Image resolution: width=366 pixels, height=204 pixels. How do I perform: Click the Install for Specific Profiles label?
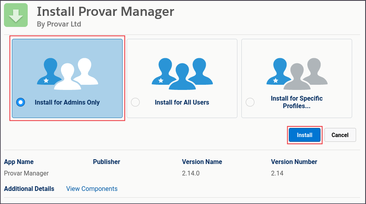[x=297, y=102]
